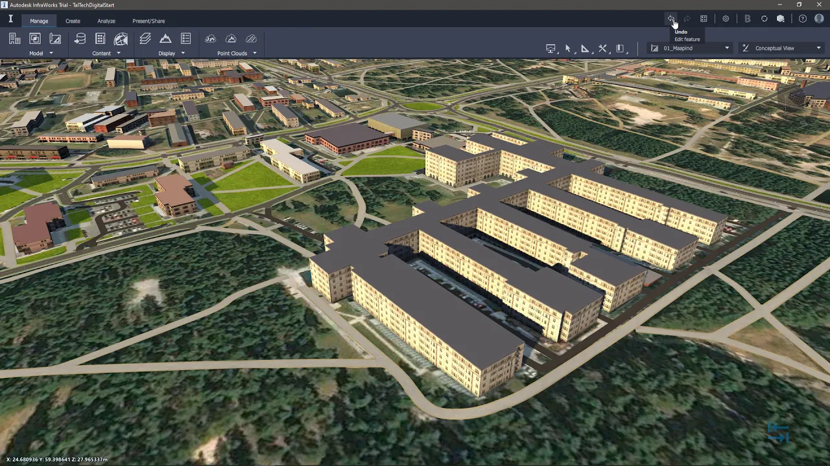
Task: Select the pointer Select tool
Action: (568, 49)
